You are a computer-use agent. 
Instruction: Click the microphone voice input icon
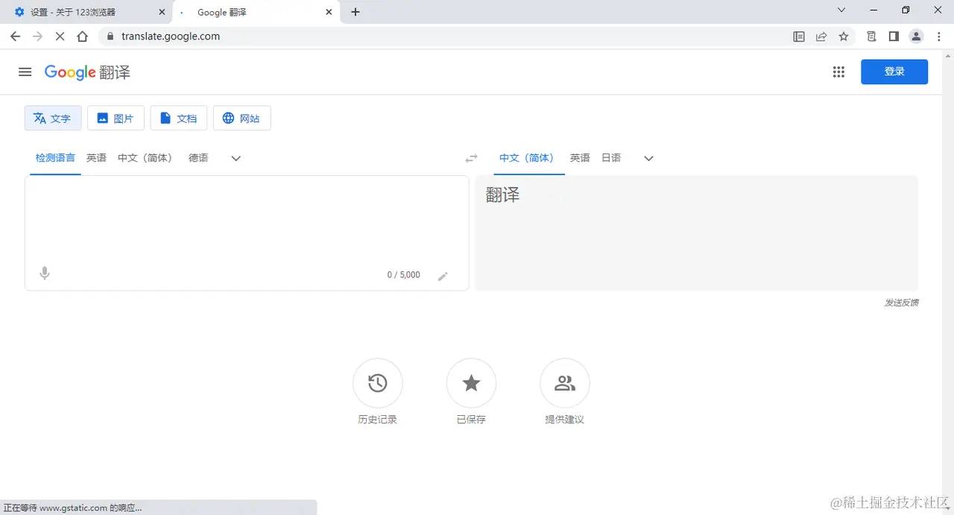[44, 274]
